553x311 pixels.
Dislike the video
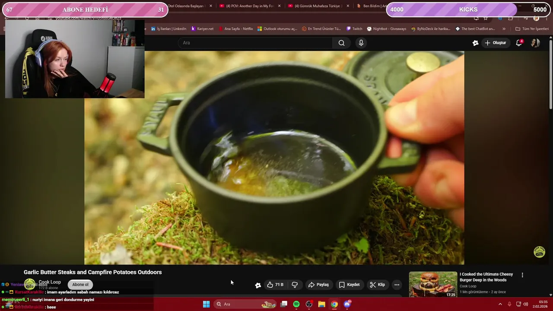pos(295,285)
